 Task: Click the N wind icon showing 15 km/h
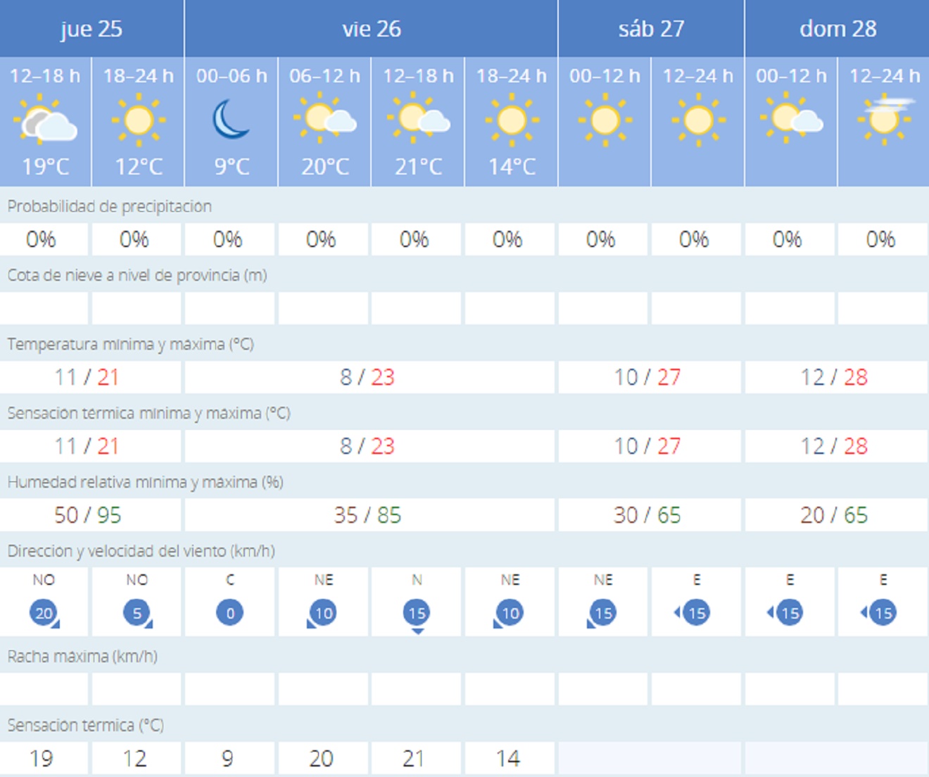pyautogui.click(x=417, y=613)
